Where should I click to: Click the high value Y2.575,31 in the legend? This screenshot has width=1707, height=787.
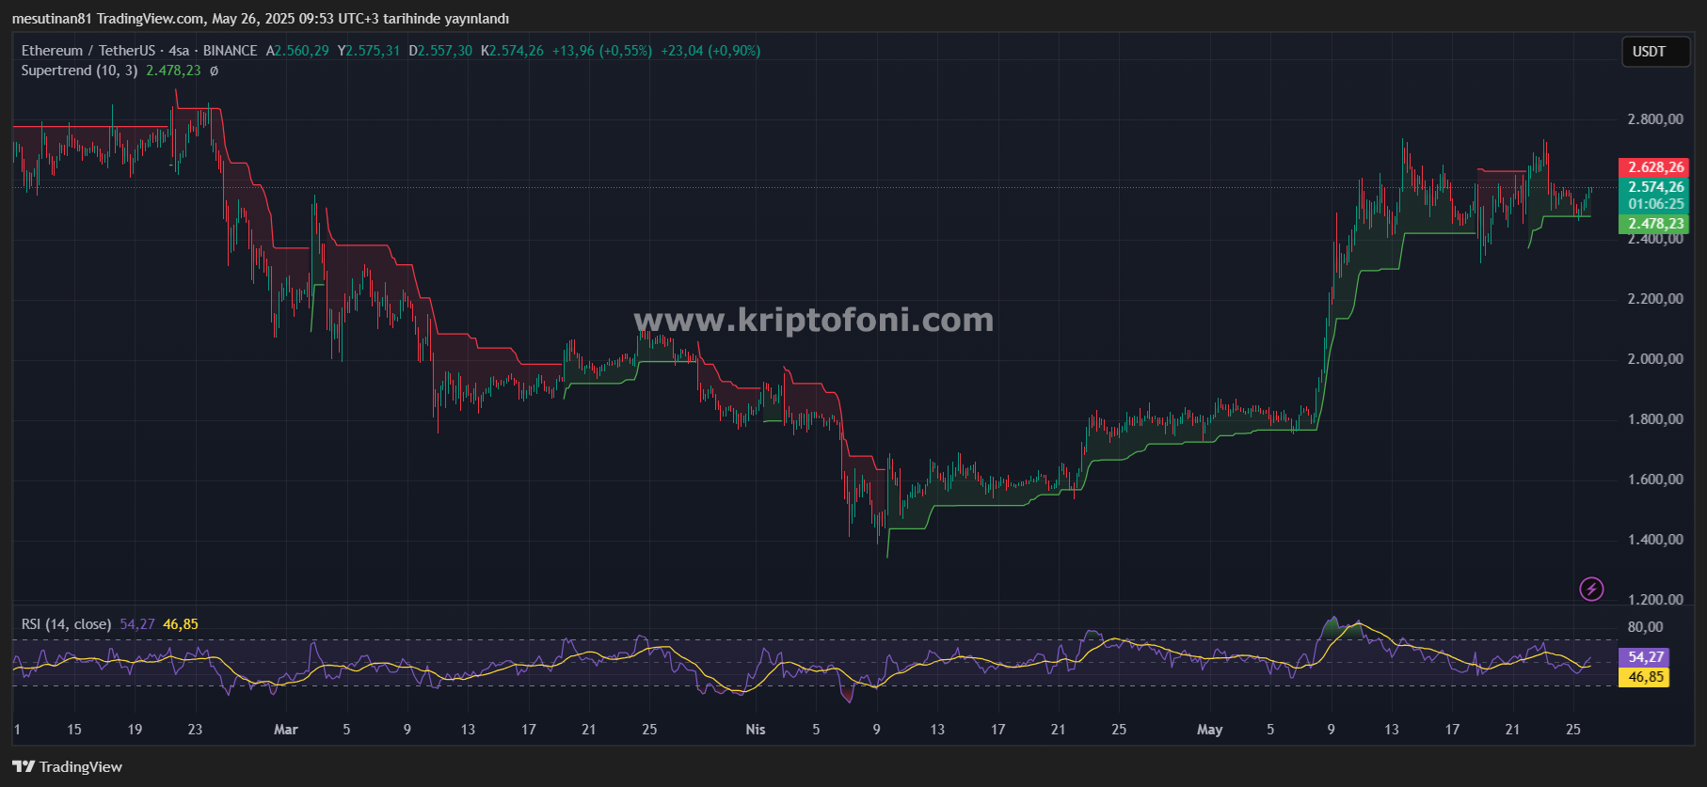coord(369,51)
